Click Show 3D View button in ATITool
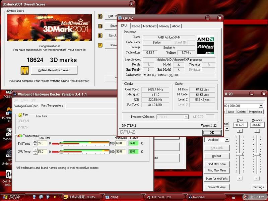268x201 pixels. tap(217, 187)
